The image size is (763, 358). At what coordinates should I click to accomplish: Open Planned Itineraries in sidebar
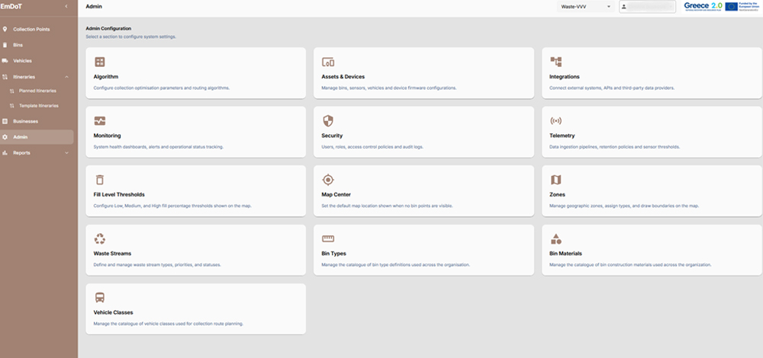37,91
